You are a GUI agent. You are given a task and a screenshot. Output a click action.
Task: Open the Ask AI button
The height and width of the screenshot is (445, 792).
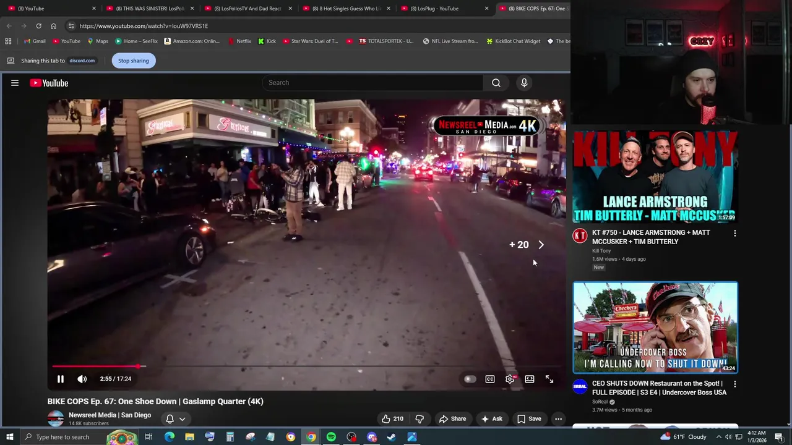coord(491,419)
